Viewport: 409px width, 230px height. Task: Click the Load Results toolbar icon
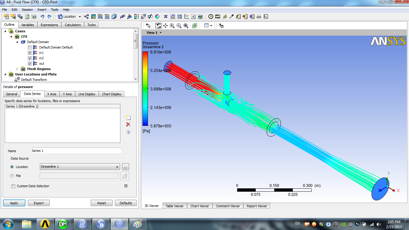(x=6, y=16)
